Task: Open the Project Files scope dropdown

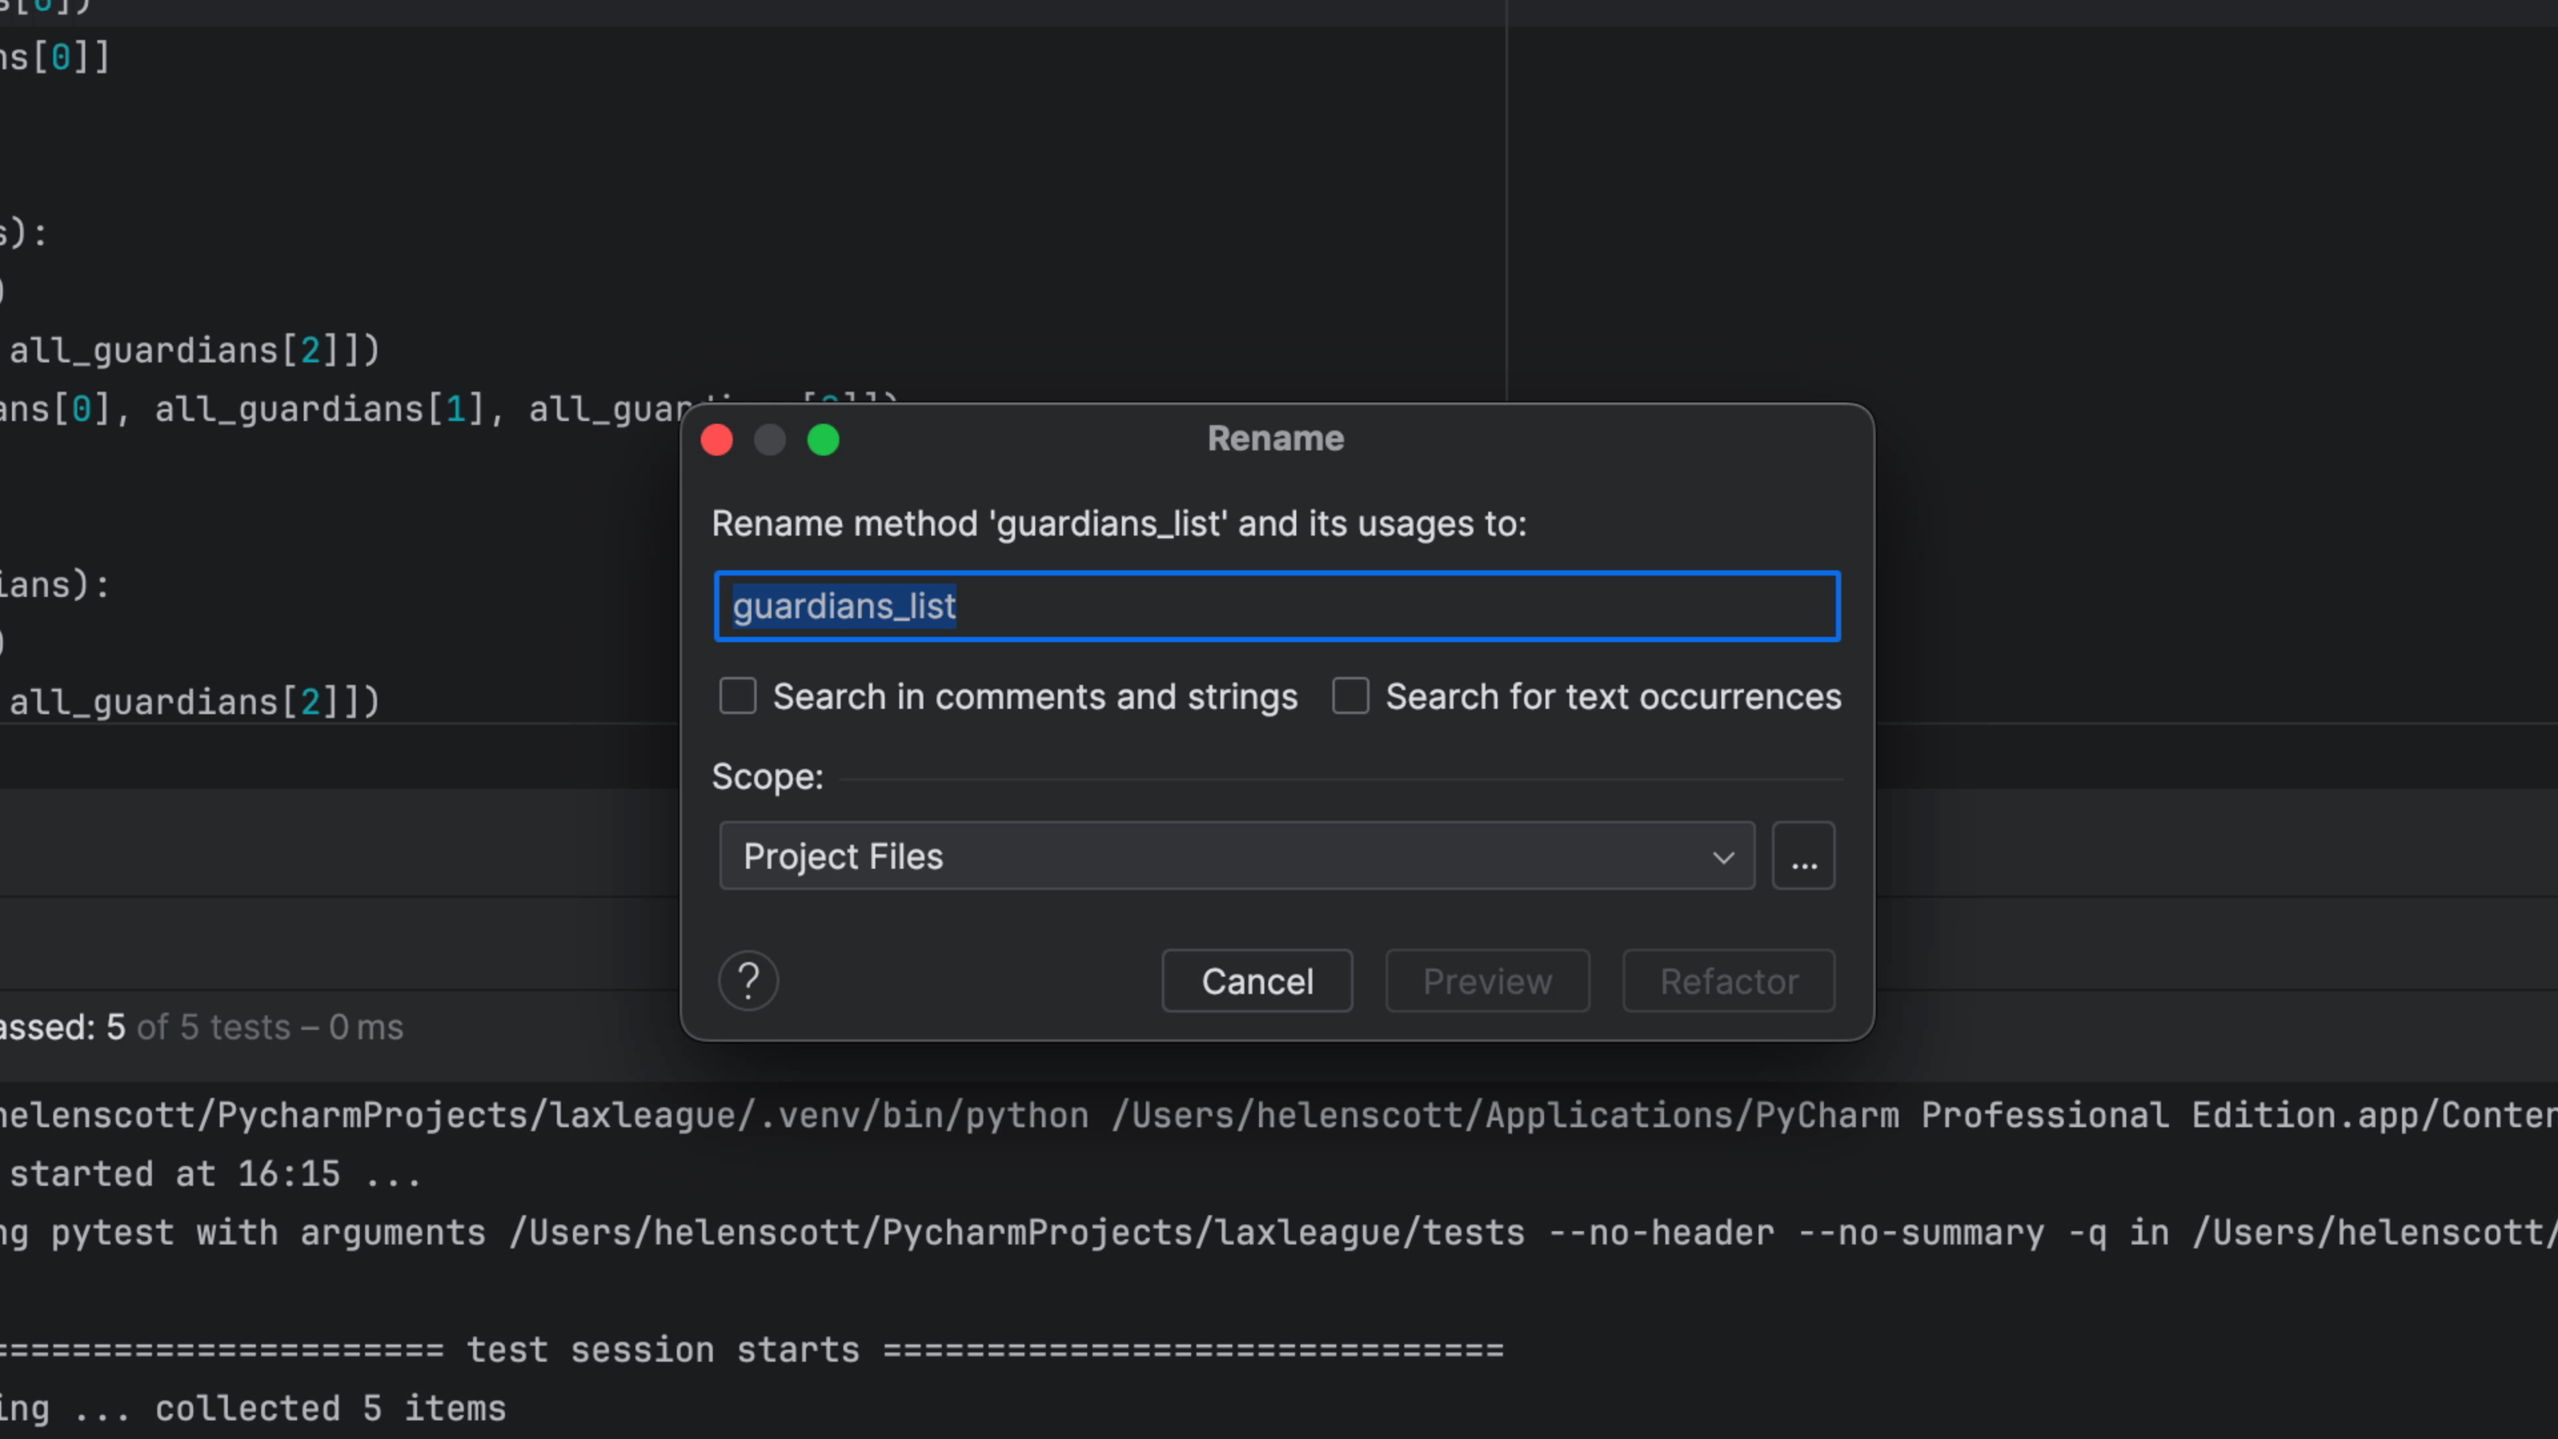Action: coord(1236,856)
